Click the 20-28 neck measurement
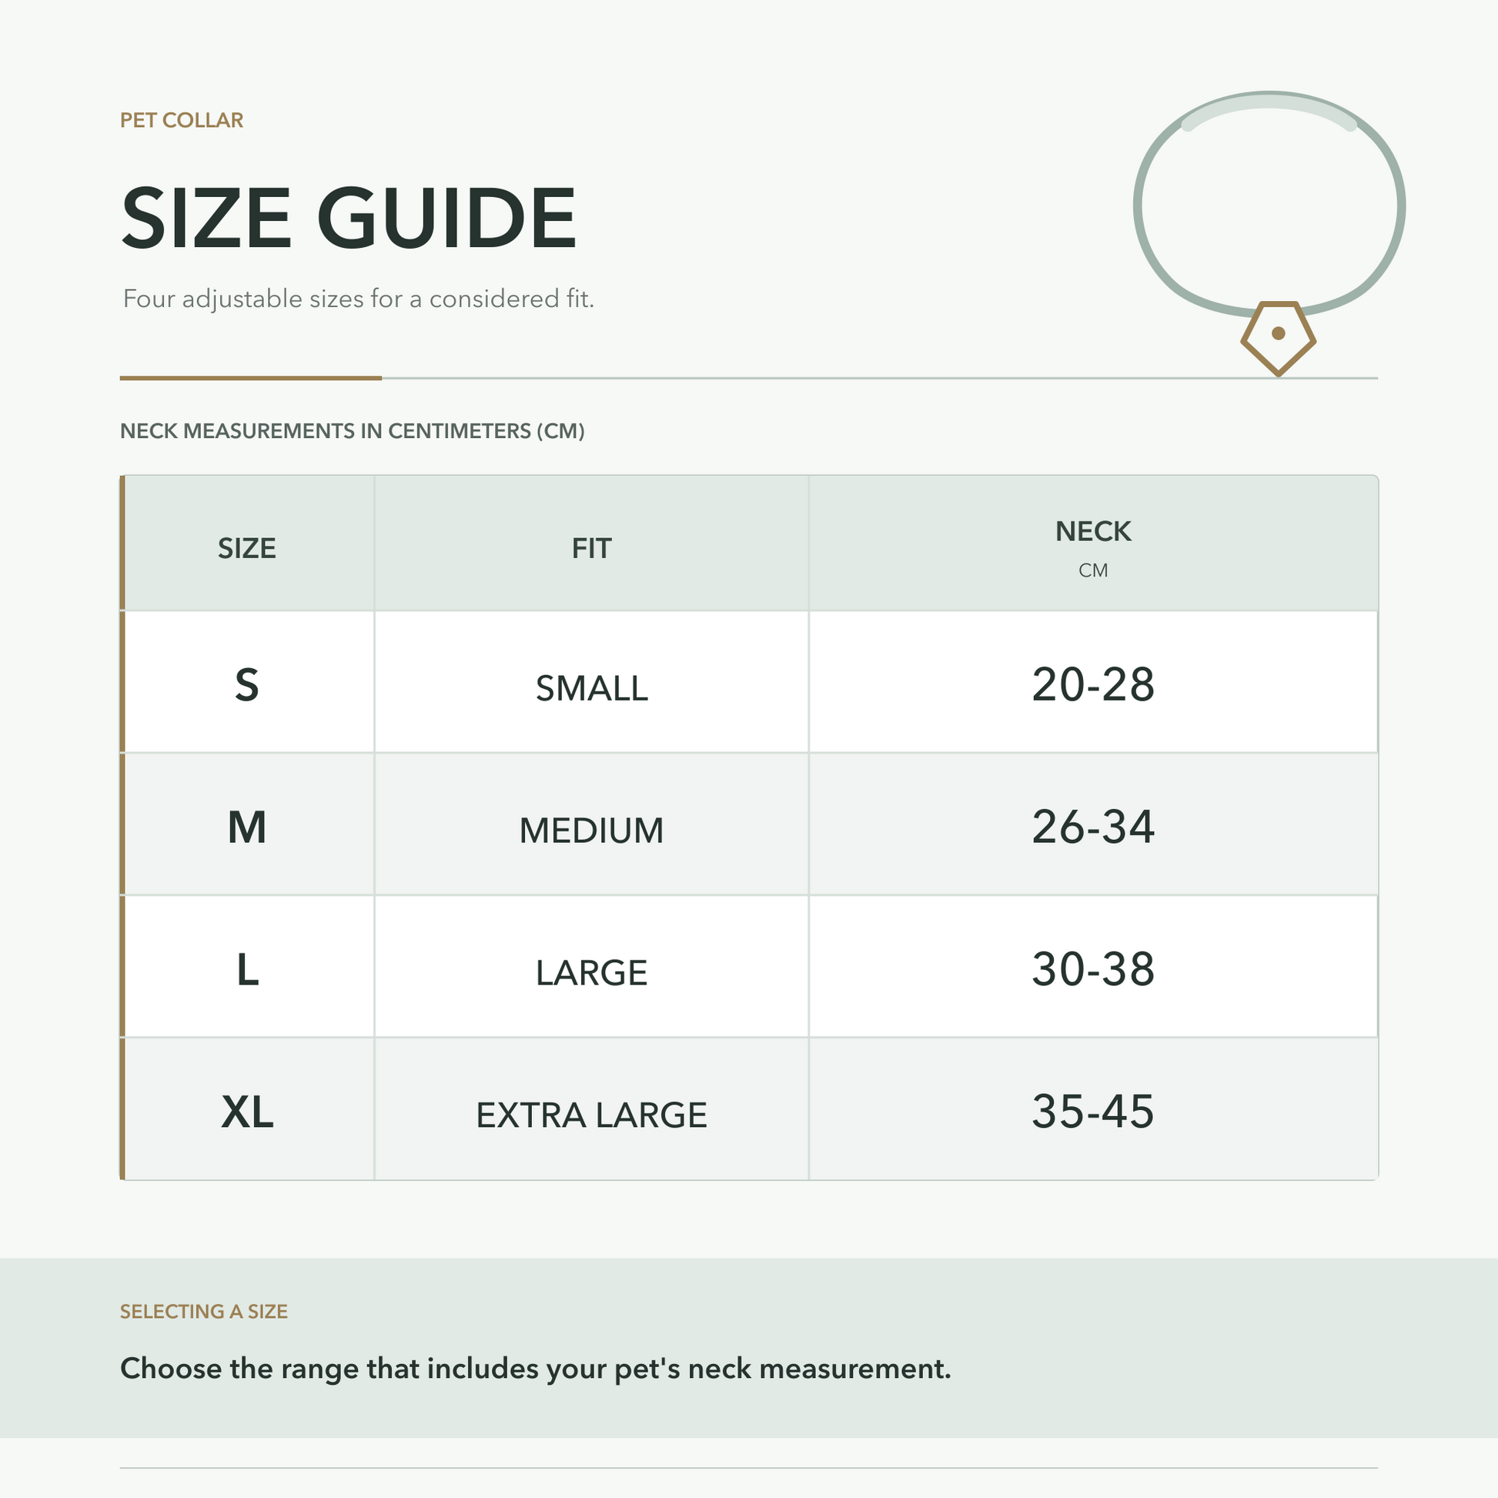The height and width of the screenshot is (1498, 1498). pyautogui.click(x=1093, y=684)
